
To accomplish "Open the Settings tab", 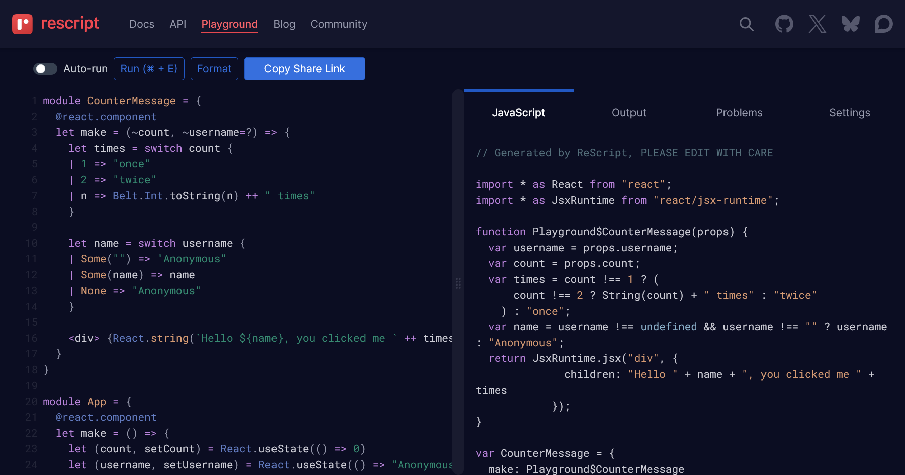I will pos(849,112).
